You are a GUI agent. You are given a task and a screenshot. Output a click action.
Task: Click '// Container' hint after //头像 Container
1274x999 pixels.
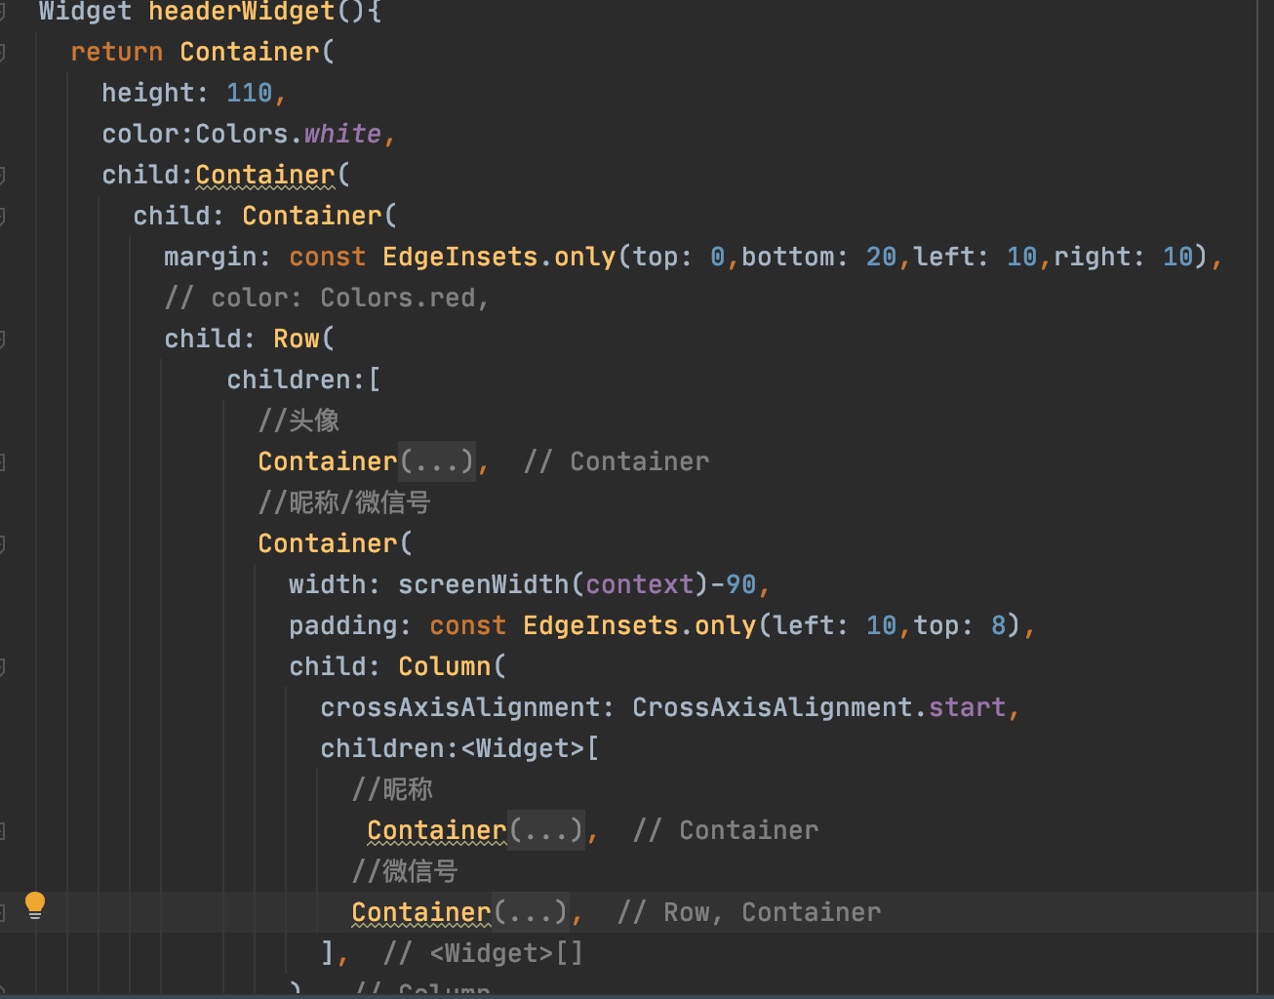coord(617,461)
